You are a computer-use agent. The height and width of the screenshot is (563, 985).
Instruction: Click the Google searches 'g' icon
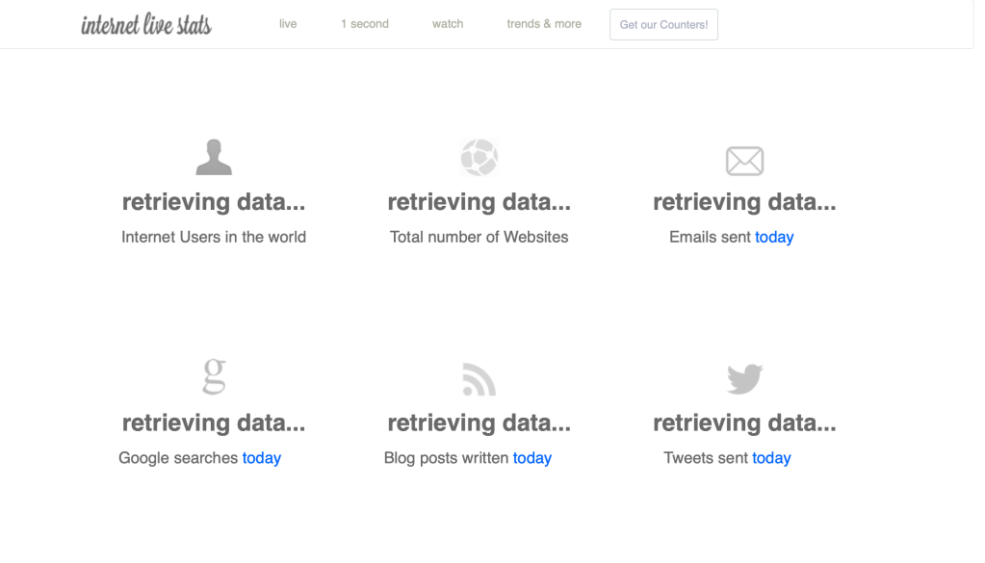point(214,376)
